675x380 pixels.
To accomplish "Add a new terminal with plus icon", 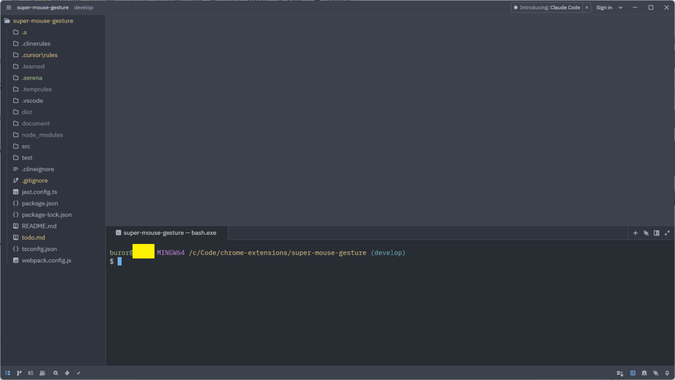I will [x=636, y=233].
